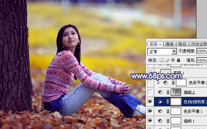
Task: Select the 曲线 2 layer name
Action: 189,92
